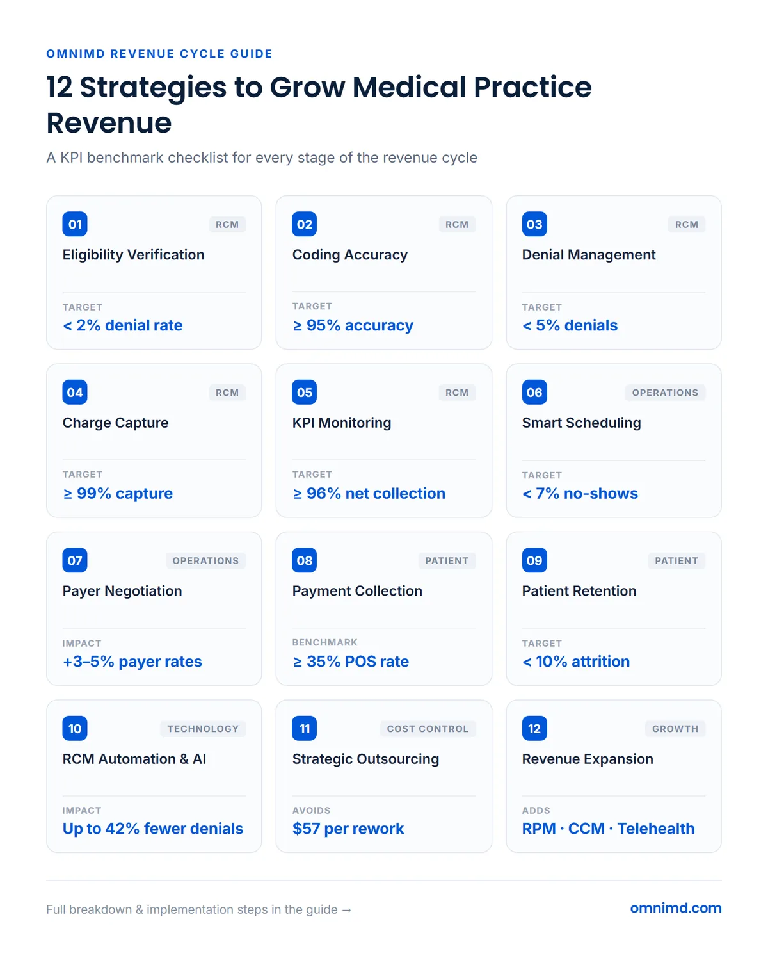The height and width of the screenshot is (958, 768).
Task: Click '+3–5% payer rates' impact value
Action: [132, 662]
